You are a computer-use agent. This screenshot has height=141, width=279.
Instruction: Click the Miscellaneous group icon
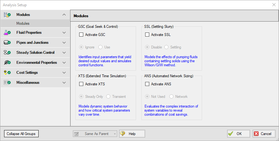pyautogui.click(x=7, y=83)
